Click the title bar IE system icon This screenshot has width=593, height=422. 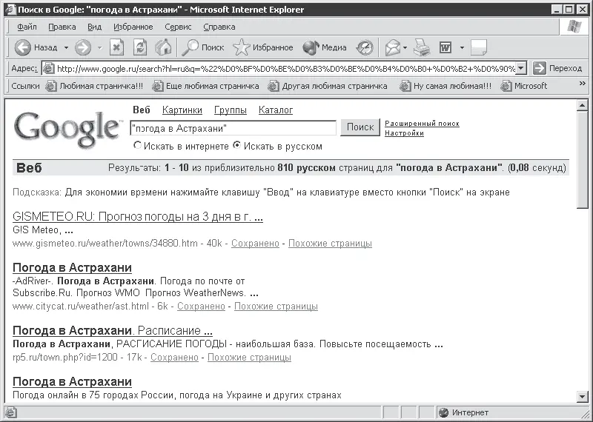click(11, 10)
